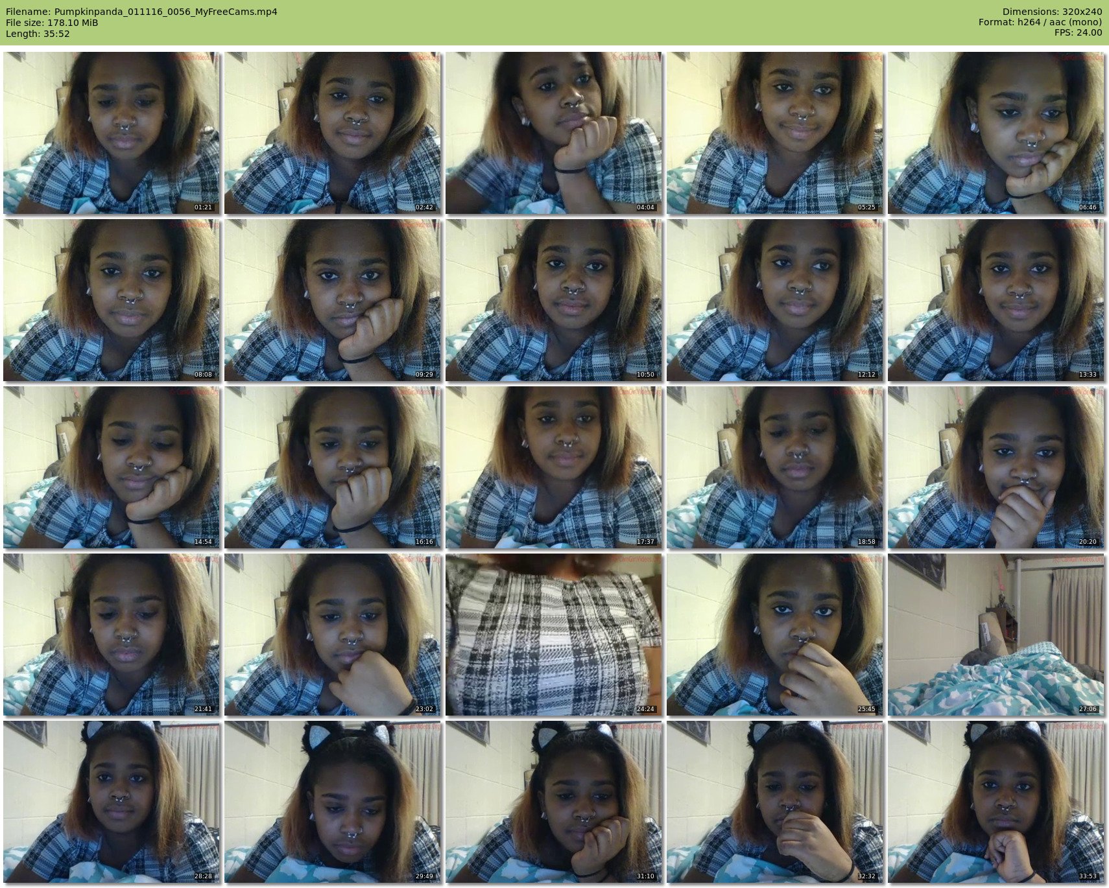Click the frame stamped 08:08
Screen dimensions: 1109x888
click(112, 300)
